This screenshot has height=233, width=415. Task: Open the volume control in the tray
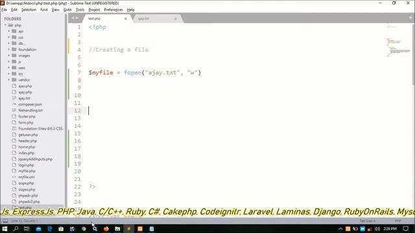point(377,228)
